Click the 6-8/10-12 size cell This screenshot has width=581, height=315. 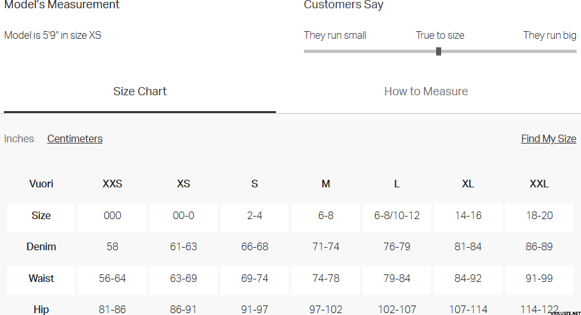[x=397, y=215]
